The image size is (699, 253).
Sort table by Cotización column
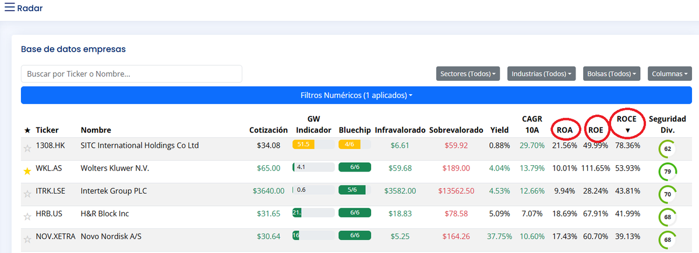(x=269, y=130)
